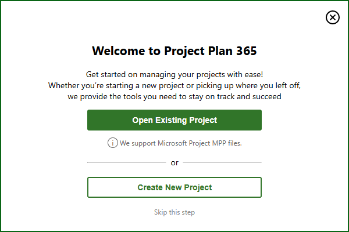Click the 'Get started on managing your projects' line
The height and width of the screenshot is (232, 349).
[x=174, y=75]
